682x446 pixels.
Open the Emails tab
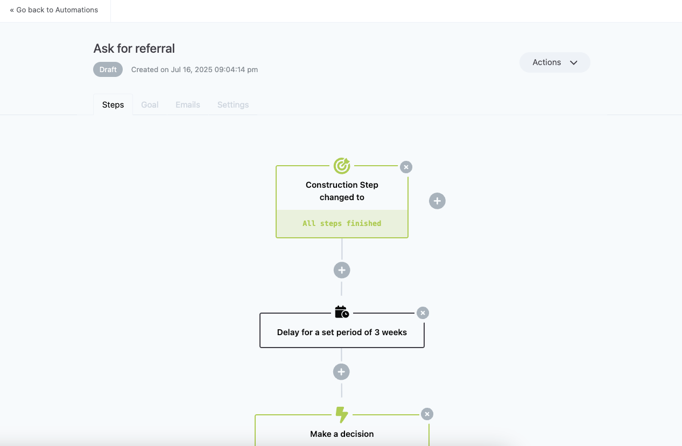[x=188, y=105]
